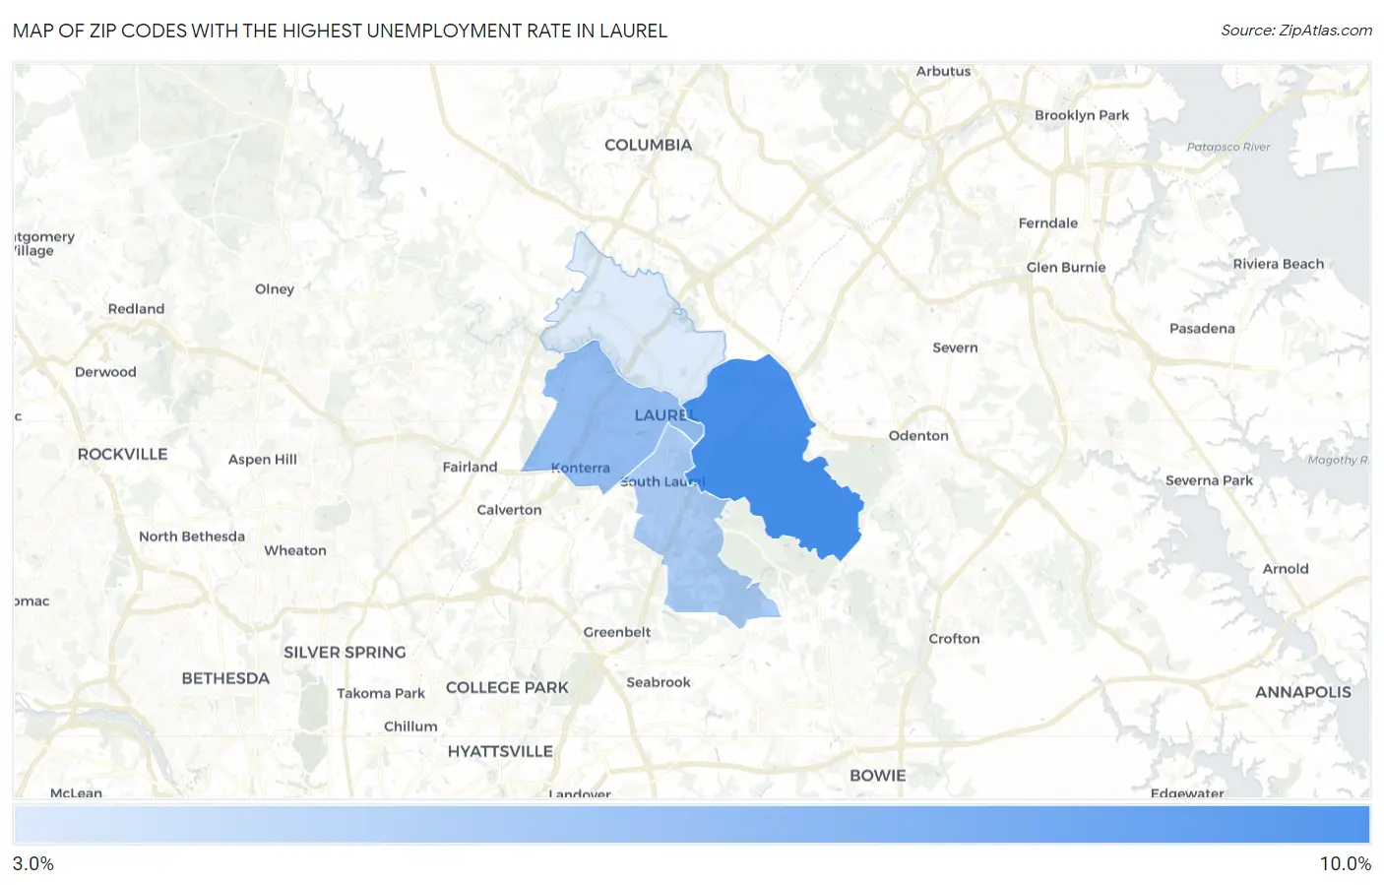
Task: Click the Chillum map label
Action: (410, 726)
